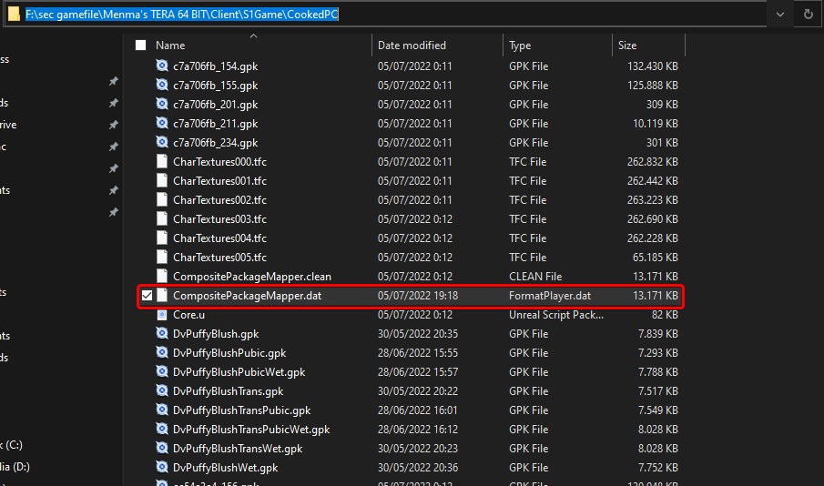
Task: Open the address bar history dropdown
Action: coord(779,15)
